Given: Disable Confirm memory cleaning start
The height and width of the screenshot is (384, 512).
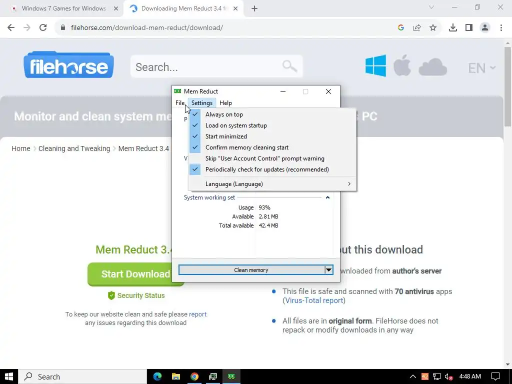Looking at the screenshot, I should coord(272,147).
